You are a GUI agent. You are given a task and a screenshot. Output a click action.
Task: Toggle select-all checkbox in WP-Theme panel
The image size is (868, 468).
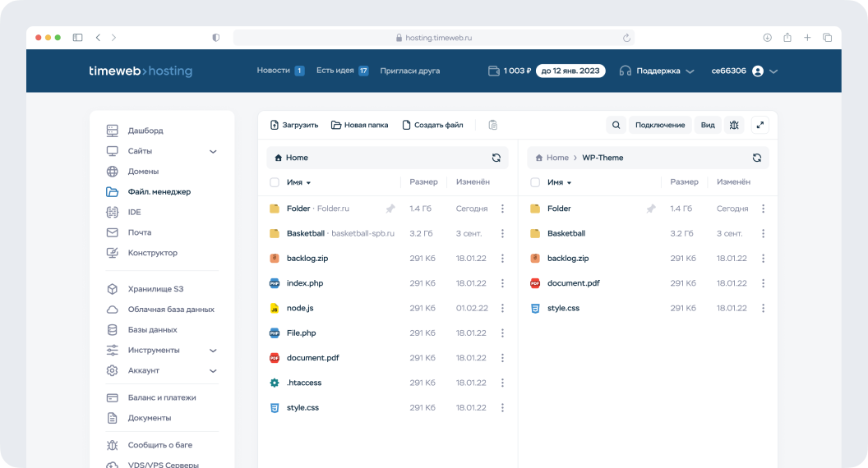click(x=535, y=182)
